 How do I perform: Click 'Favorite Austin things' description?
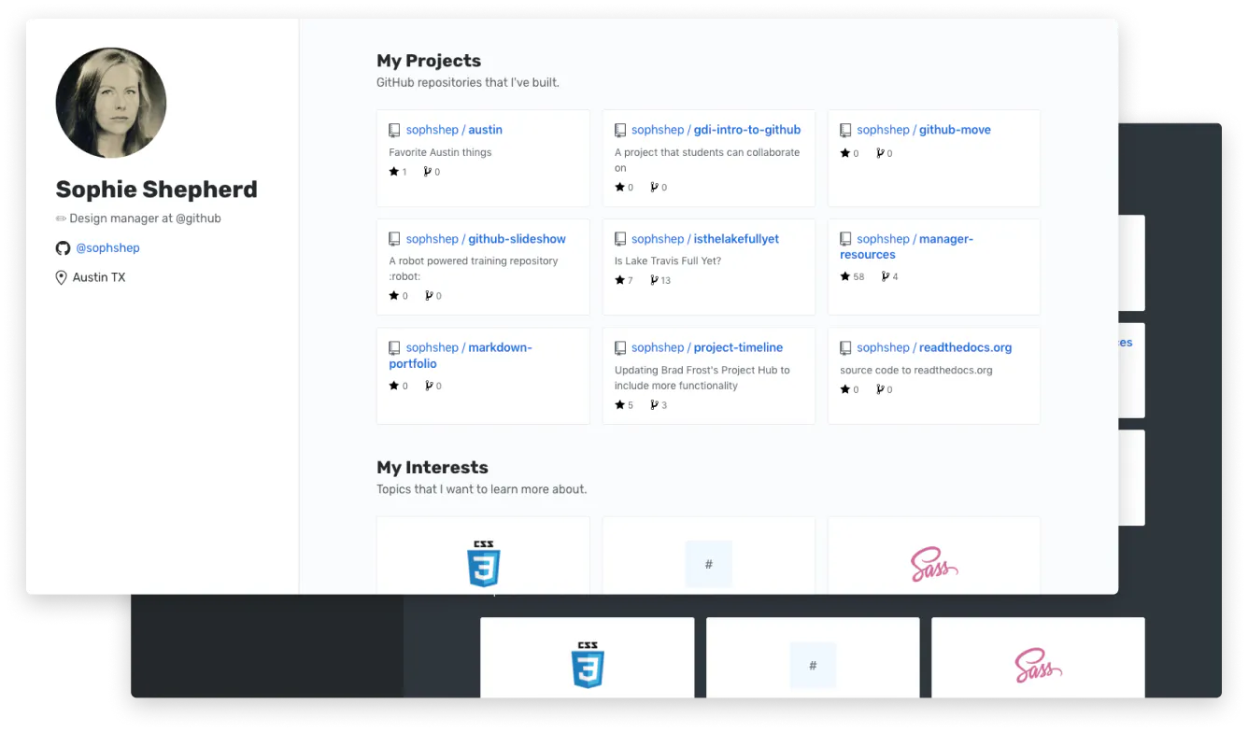[x=440, y=152]
